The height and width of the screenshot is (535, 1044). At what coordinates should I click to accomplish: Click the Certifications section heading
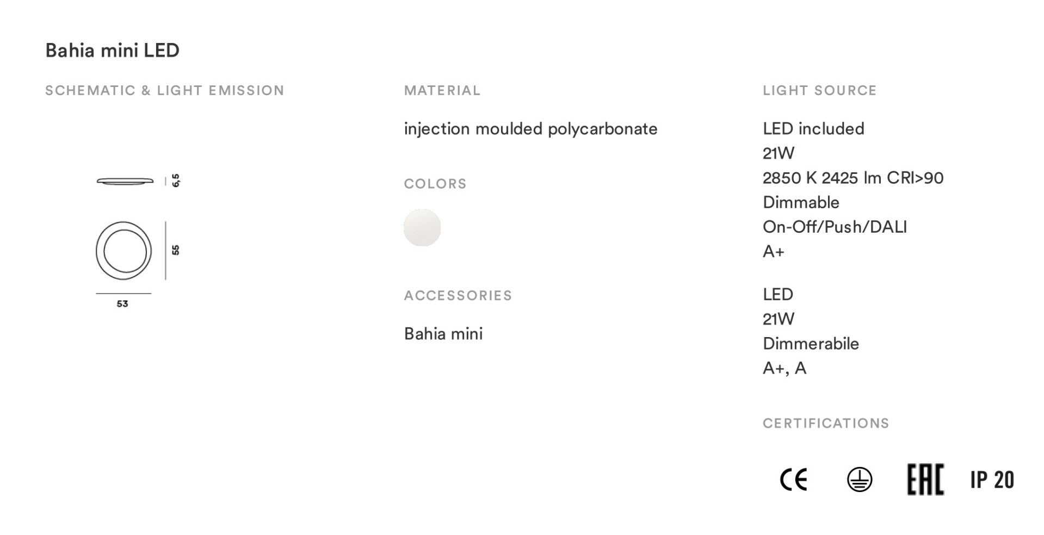pos(825,423)
